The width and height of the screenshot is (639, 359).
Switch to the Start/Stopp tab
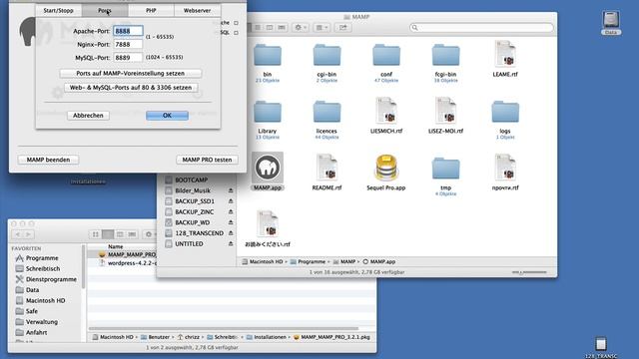tap(58, 11)
